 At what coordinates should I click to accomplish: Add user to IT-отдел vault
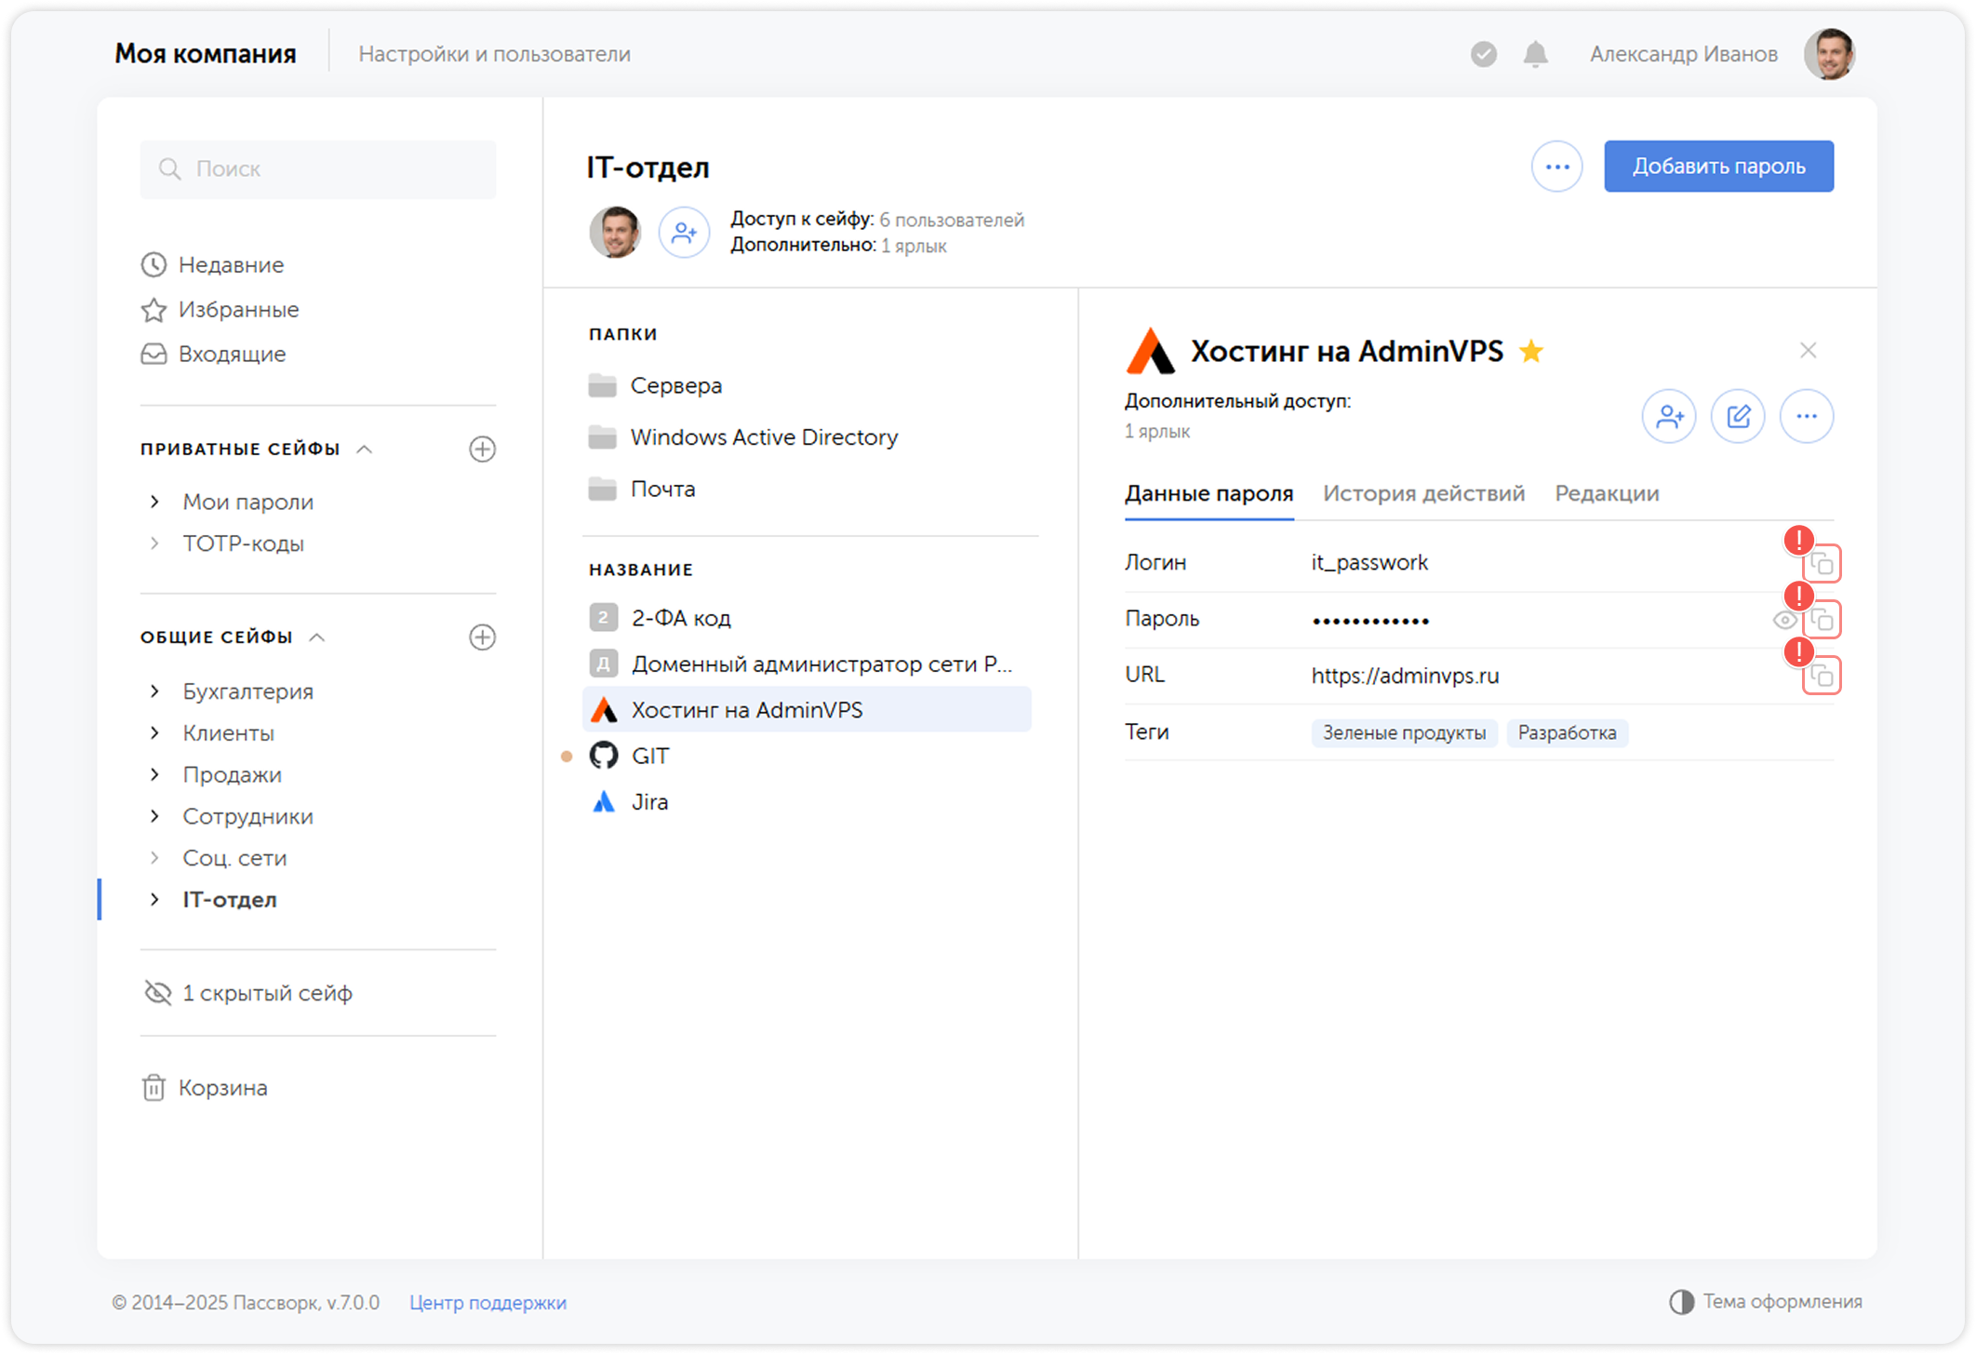[x=684, y=232]
